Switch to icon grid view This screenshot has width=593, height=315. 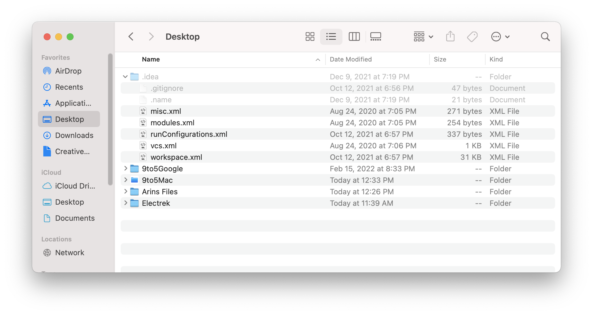[x=310, y=37]
